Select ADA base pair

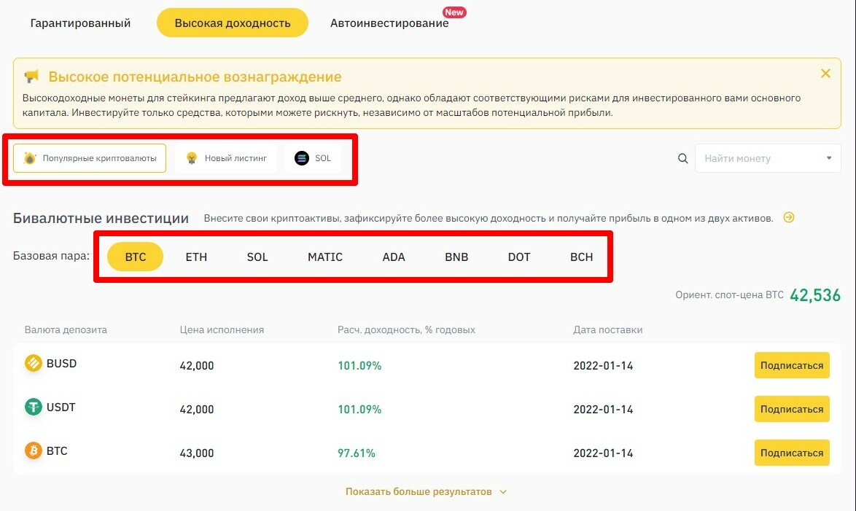tap(394, 257)
